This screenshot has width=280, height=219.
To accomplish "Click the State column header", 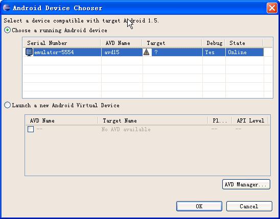I will point(244,43).
